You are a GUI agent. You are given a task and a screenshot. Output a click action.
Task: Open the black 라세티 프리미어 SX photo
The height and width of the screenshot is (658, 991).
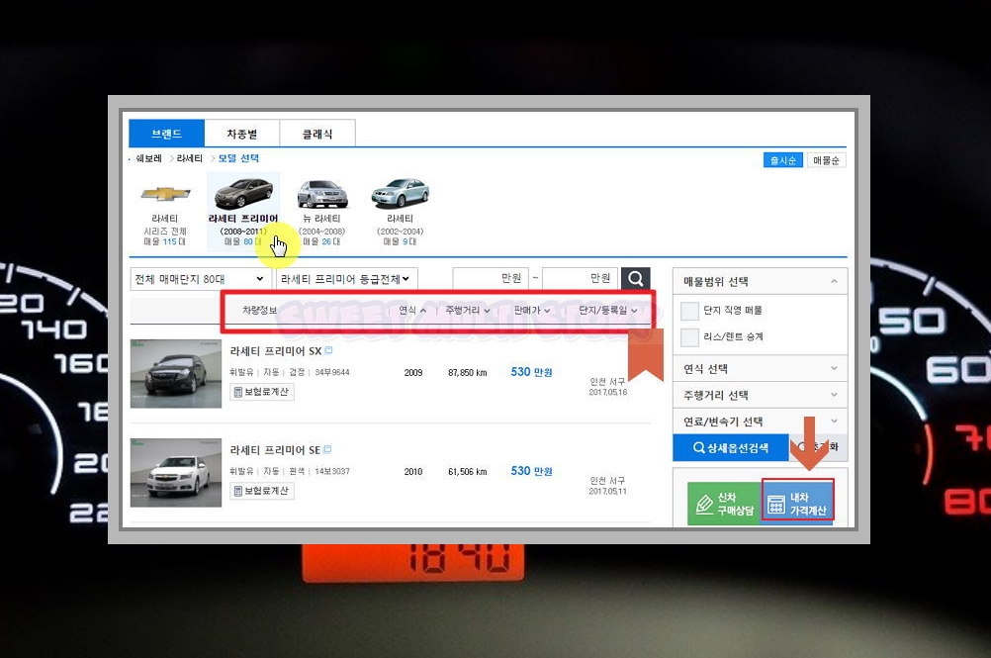tap(176, 374)
